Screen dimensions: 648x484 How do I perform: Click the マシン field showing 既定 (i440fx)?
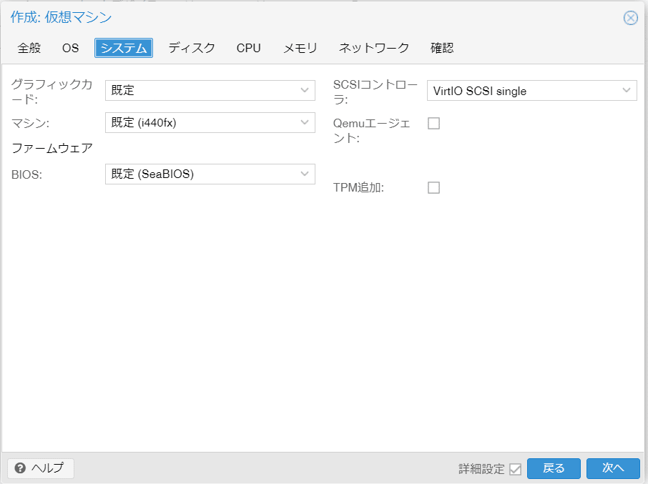(x=210, y=123)
